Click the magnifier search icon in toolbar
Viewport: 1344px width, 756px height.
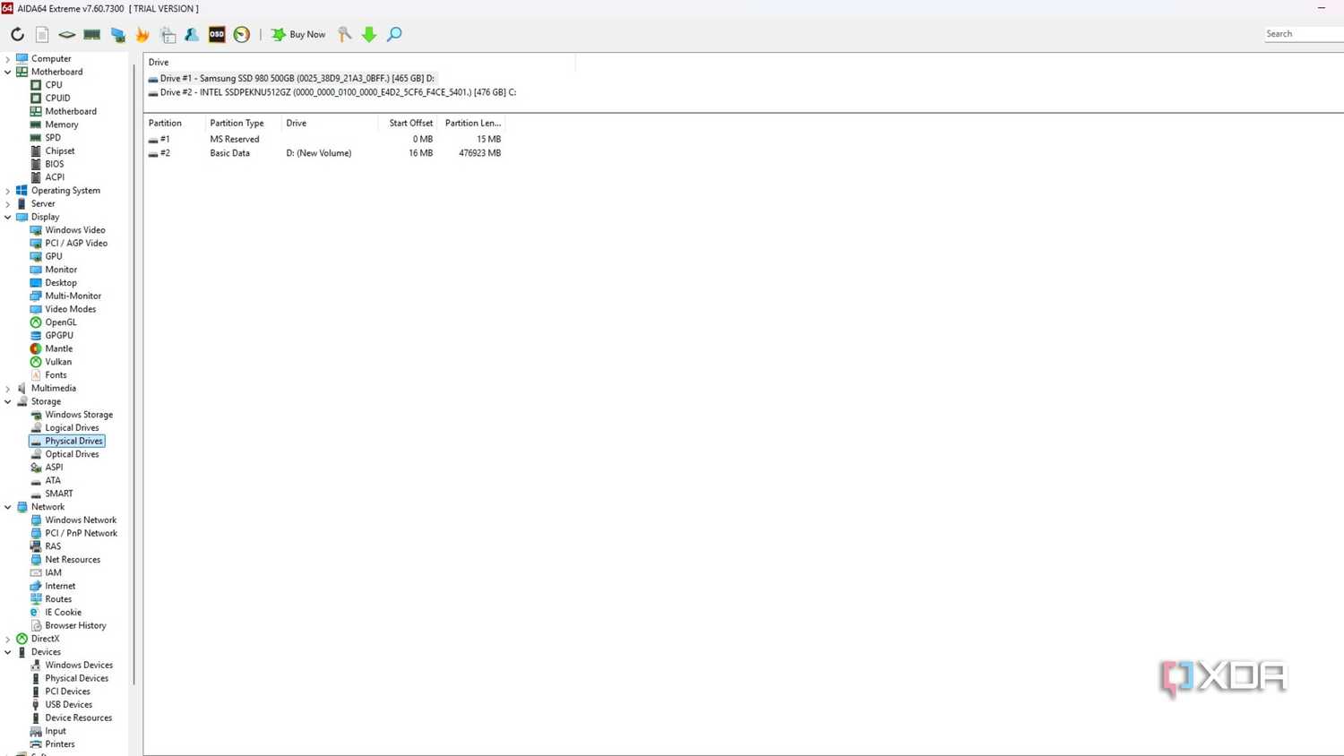394,34
